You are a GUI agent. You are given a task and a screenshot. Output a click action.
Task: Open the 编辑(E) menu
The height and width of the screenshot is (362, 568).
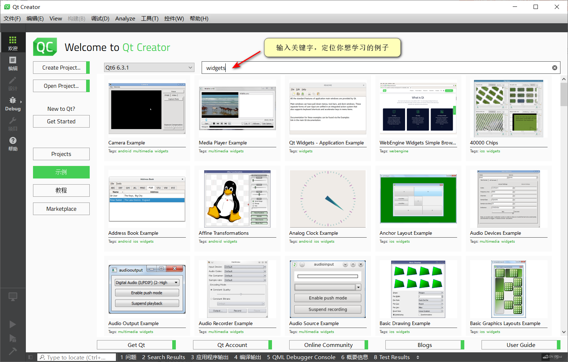(x=35, y=19)
